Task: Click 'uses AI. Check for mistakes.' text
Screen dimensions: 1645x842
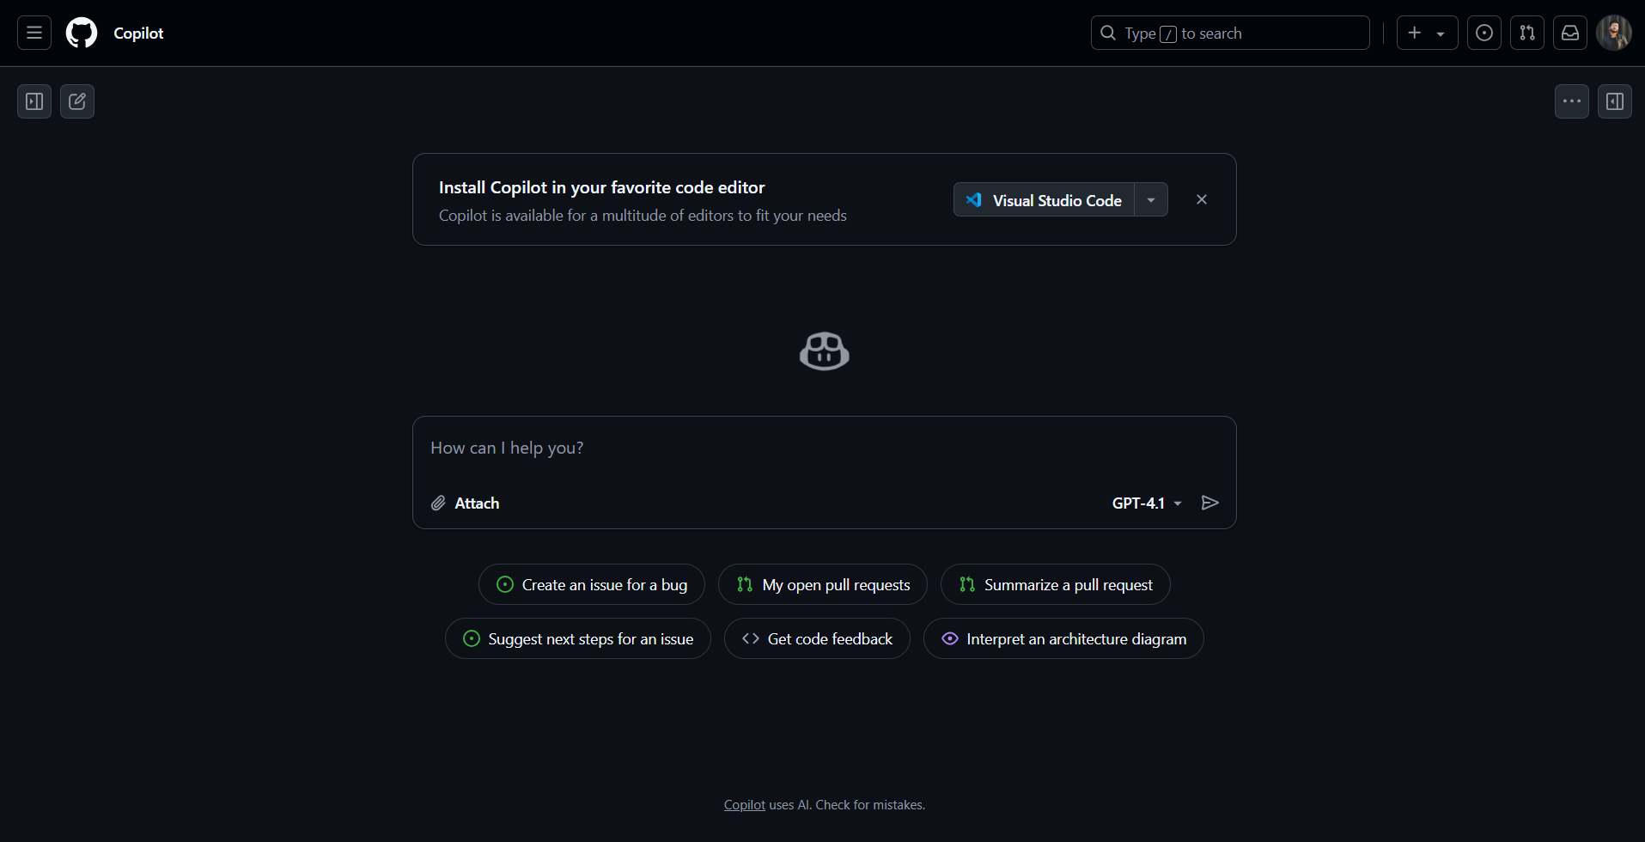Action: point(847,805)
